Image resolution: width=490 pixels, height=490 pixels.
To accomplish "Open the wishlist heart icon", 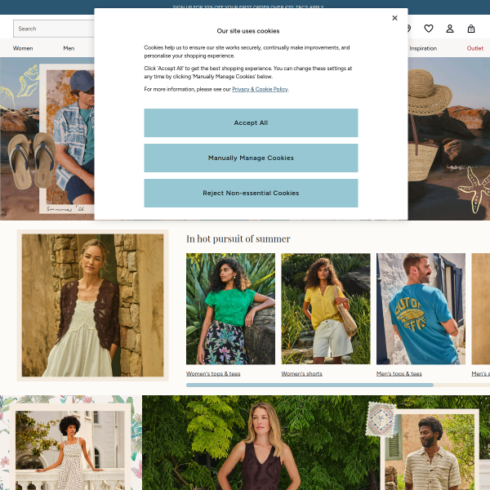I will pyautogui.click(x=429, y=29).
